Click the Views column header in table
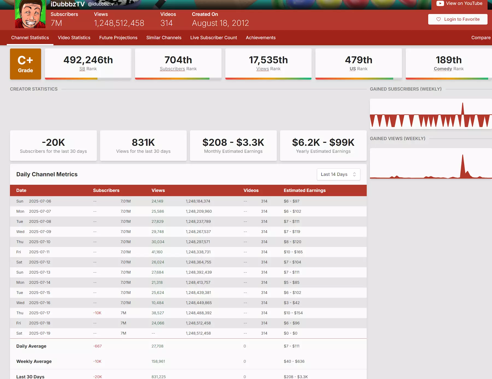Viewport: 492px width, 379px height. click(158, 190)
